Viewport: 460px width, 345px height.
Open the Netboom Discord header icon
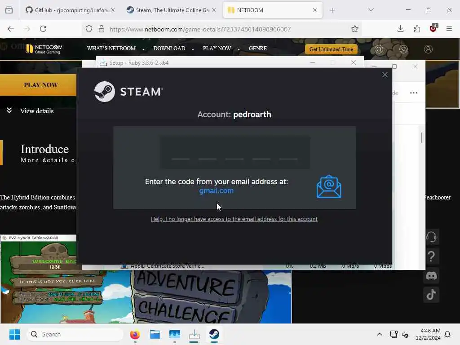point(403,49)
